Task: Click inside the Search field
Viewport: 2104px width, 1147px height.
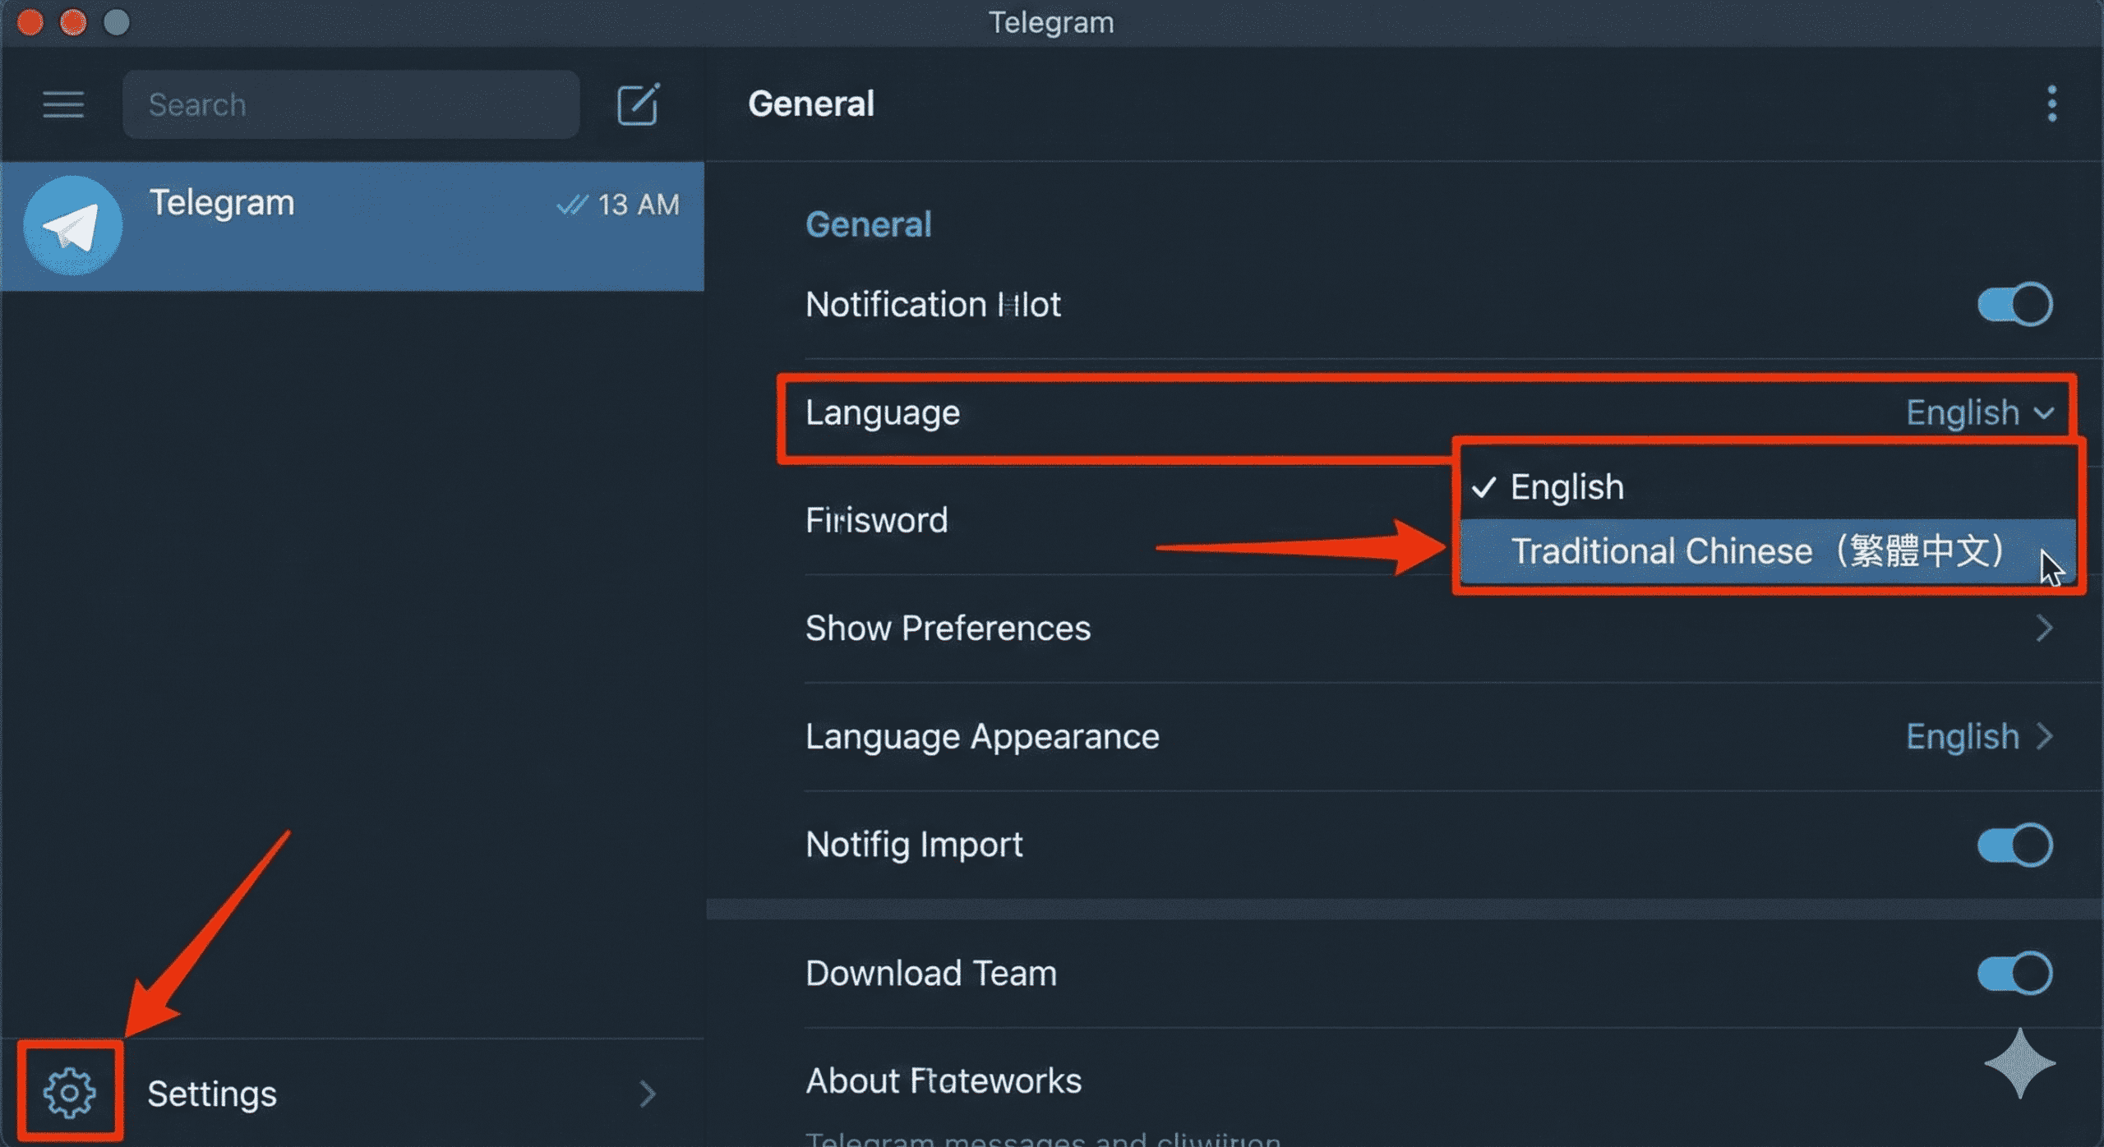Action: tap(350, 104)
